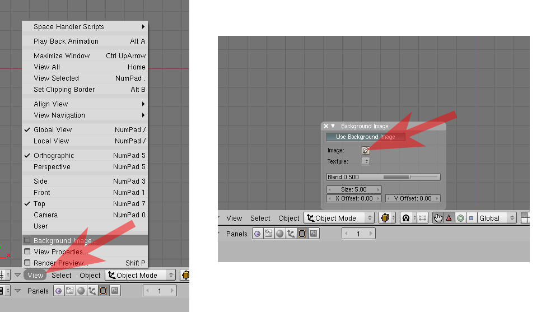Open Shading sphere icon in right screenshot
The image size is (560, 312).
point(279,234)
